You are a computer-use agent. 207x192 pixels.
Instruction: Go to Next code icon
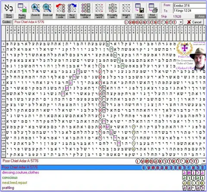pos(72,8)
